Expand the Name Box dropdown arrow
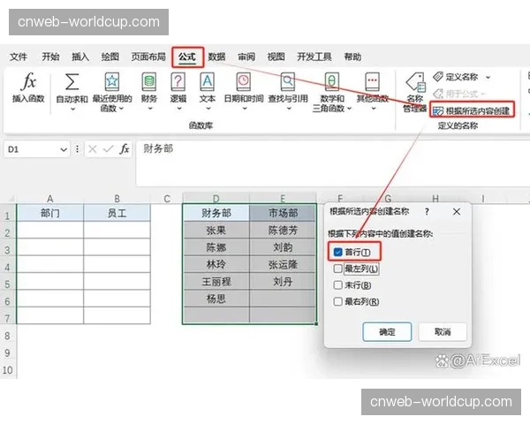Image resolution: width=530 pixels, height=424 pixels. [x=64, y=149]
